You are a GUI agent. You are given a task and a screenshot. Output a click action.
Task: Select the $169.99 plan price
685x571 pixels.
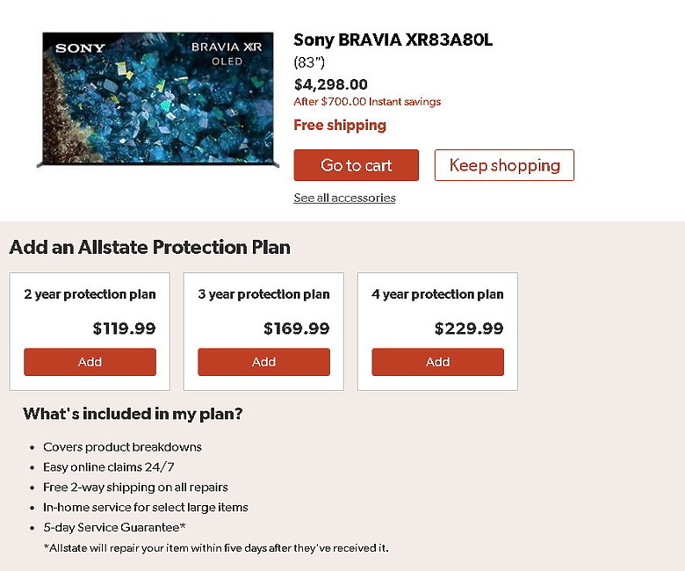(x=297, y=328)
